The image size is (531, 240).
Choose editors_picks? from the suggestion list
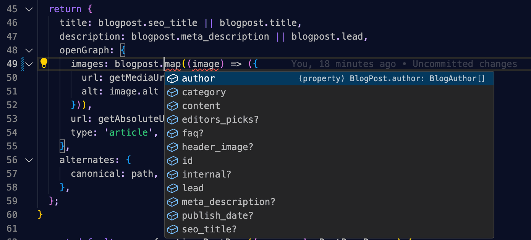pyautogui.click(x=329, y=120)
